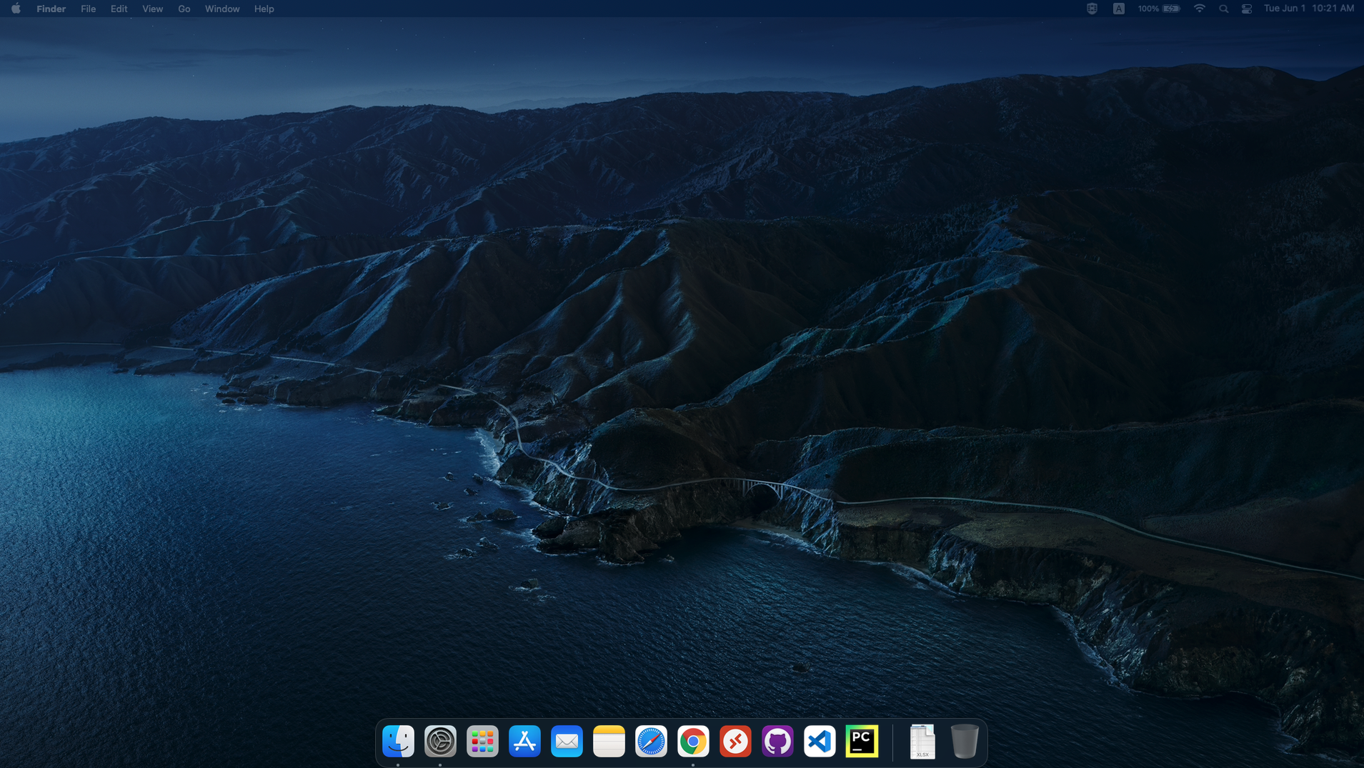Open the Go menu
1364x768 pixels.
184,9
